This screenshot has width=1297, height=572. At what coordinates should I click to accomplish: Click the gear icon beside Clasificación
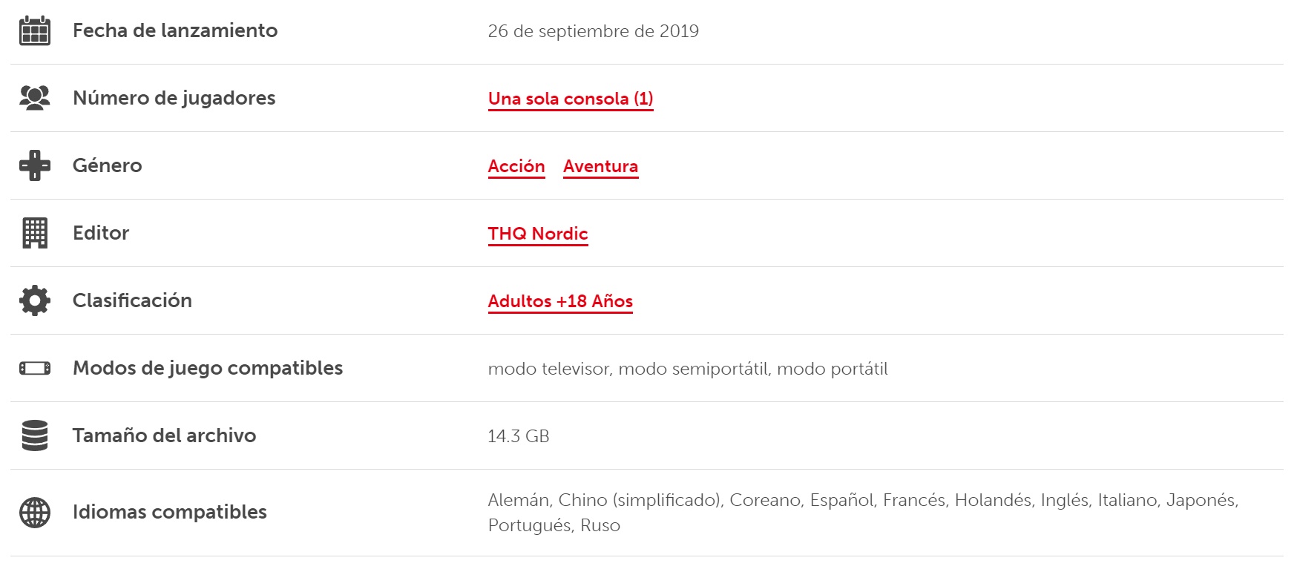tap(35, 300)
